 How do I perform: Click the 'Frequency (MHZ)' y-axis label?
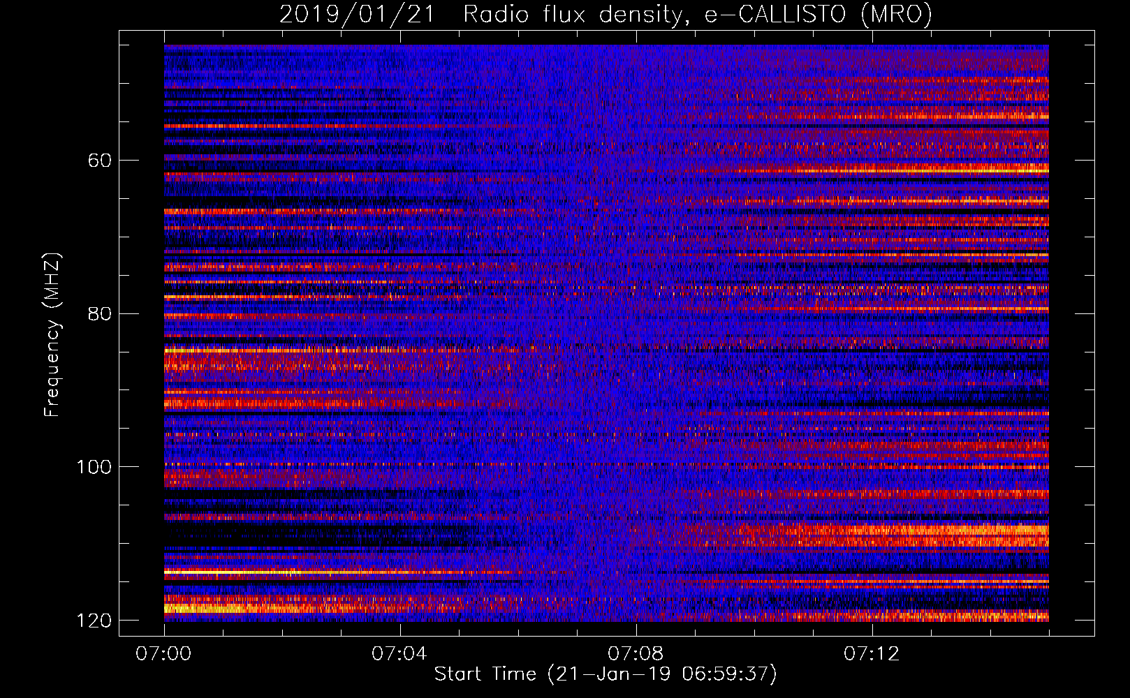(x=52, y=335)
